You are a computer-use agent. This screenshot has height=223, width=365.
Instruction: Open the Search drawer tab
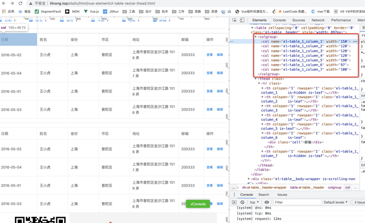pyautogui.click(x=263, y=195)
